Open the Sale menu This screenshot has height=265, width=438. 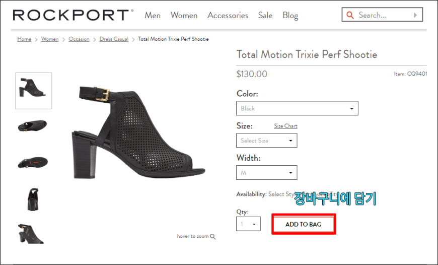(265, 16)
